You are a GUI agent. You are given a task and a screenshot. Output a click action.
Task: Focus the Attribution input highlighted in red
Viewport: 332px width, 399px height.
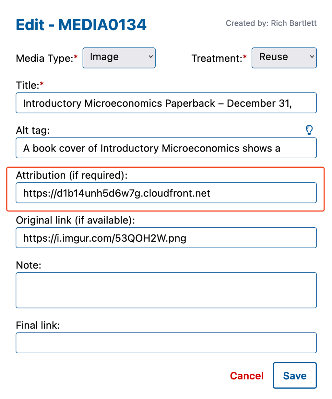pyautogui.click(x=166, y=193)
